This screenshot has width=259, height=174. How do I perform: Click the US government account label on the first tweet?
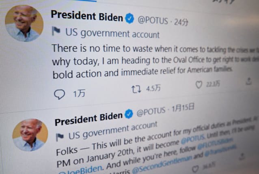tap(112, 33)
